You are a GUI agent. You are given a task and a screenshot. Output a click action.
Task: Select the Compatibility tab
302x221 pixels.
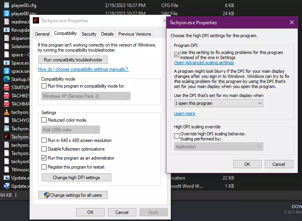(x=66, y=33)
